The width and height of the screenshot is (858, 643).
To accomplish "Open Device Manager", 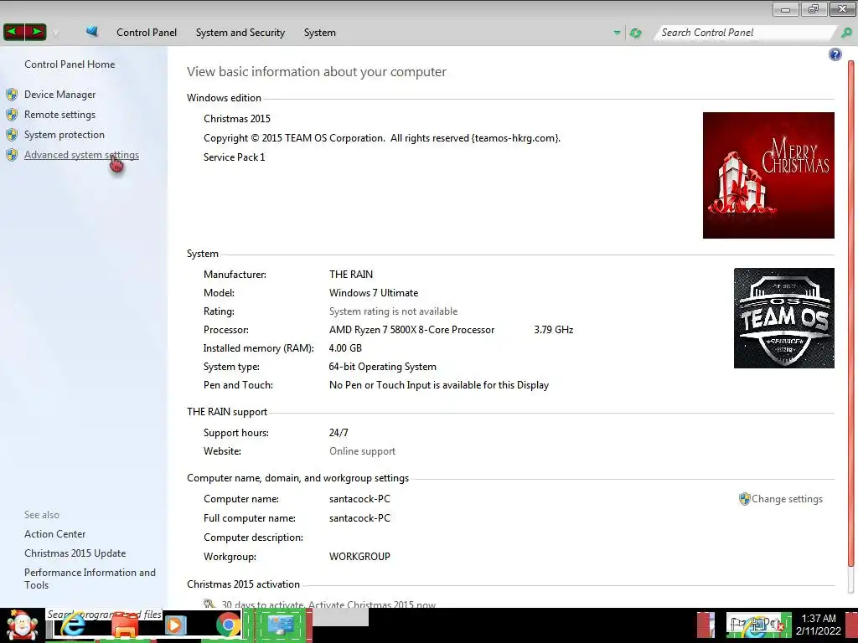I will 59,95.
